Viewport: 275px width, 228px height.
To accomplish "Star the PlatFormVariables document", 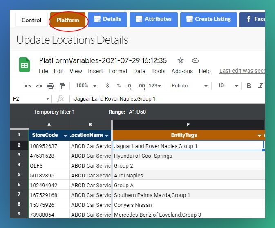I will point(181,60).
